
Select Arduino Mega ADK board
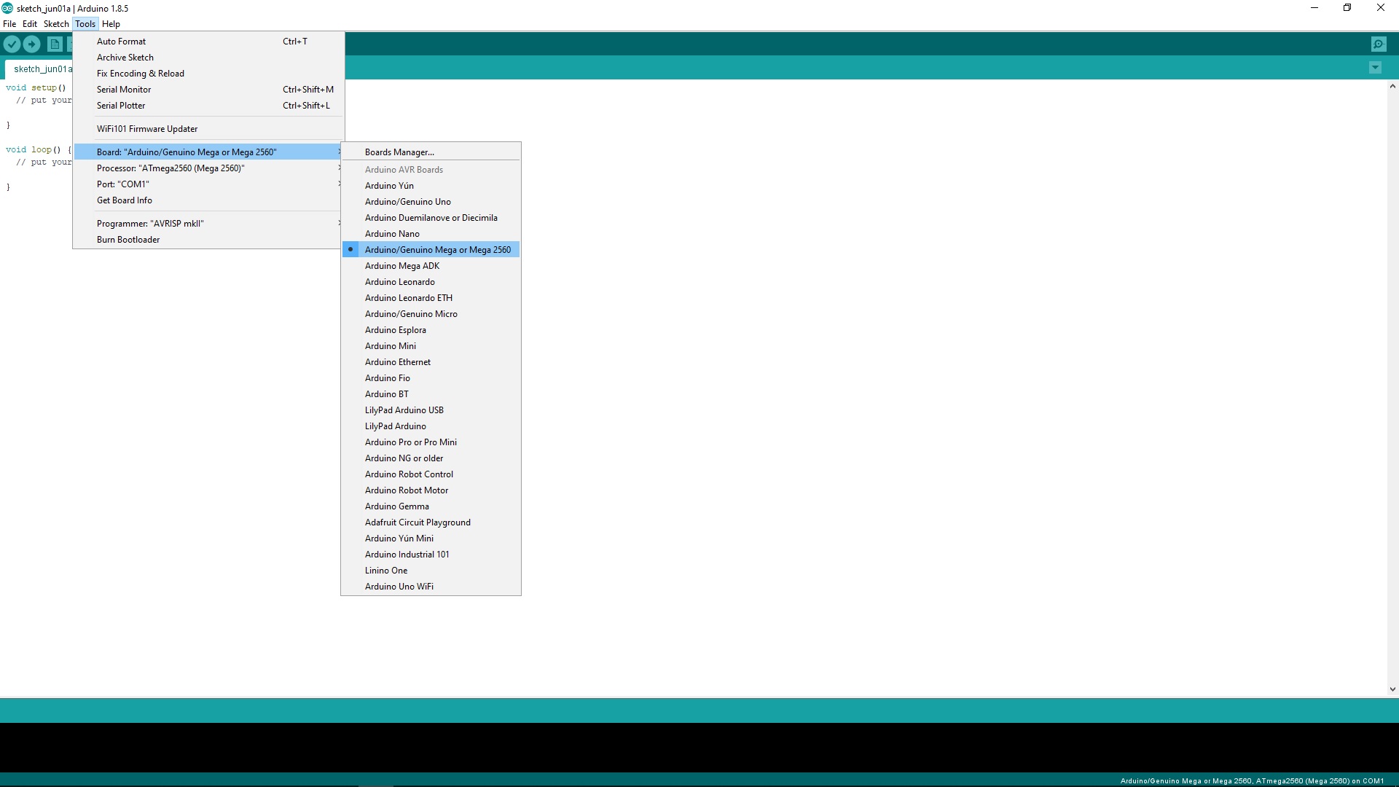coord(431,266)
